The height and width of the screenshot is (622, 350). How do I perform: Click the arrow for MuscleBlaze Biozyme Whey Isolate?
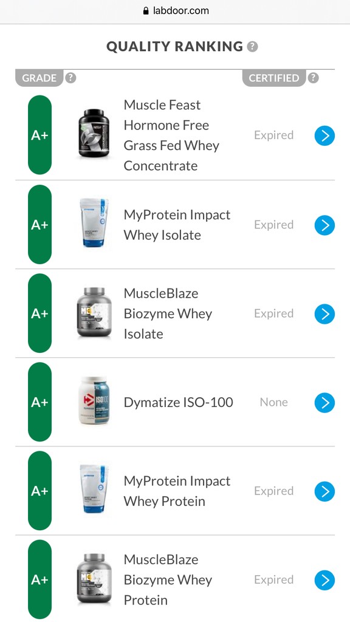(324, 314)
